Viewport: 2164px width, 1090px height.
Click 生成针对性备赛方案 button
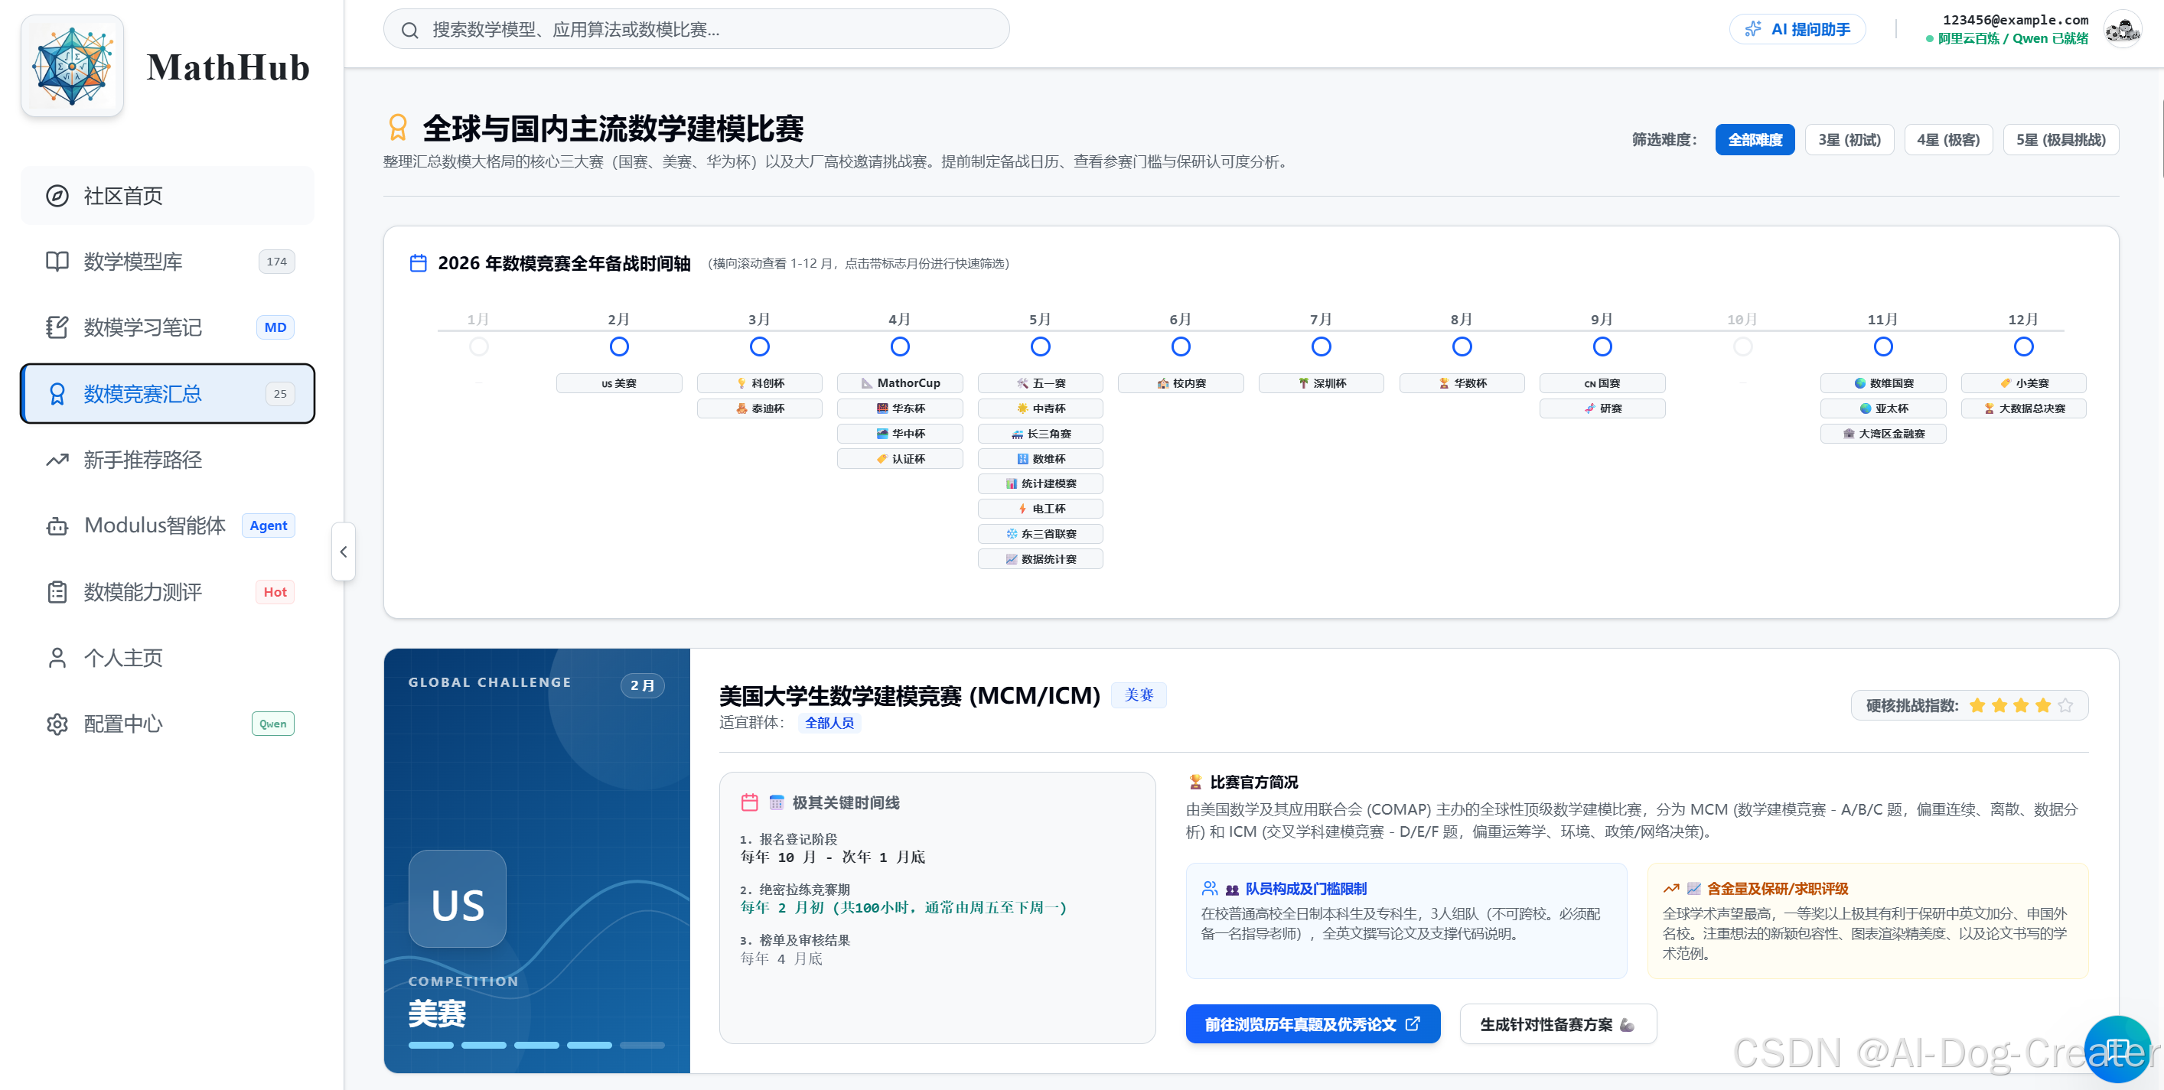[1558, 1024]
